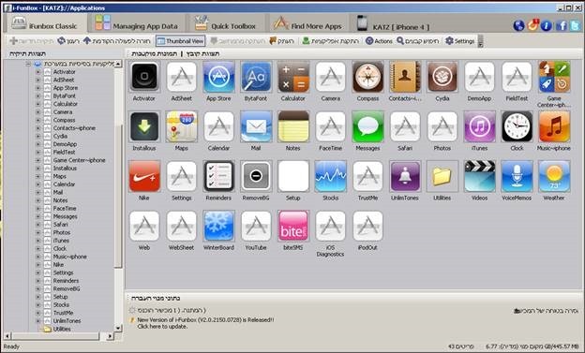
Task: Select the UnlimTones app icon
Action: click(405, 176)
